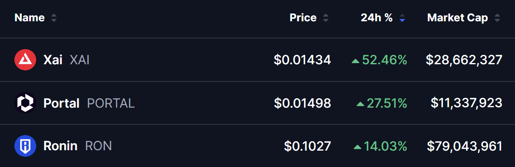The height and width of the screenshot is (167, 515).
Task: Click the RON ticker symbol
Action: 98,146
